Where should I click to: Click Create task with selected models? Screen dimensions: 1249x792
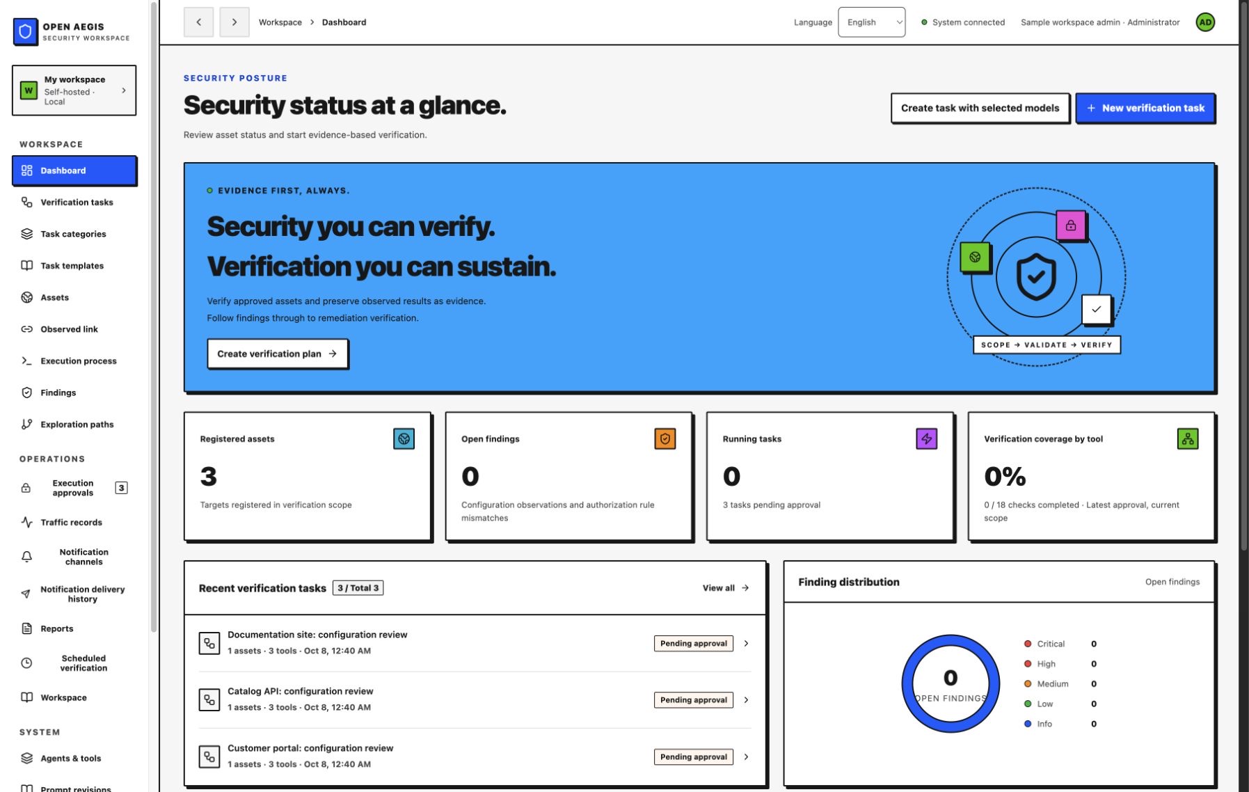click(980, 108)
